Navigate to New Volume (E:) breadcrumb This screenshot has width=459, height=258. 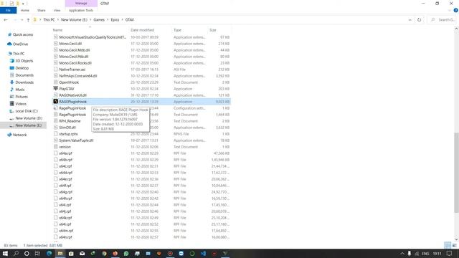click(x=74, y=19)
